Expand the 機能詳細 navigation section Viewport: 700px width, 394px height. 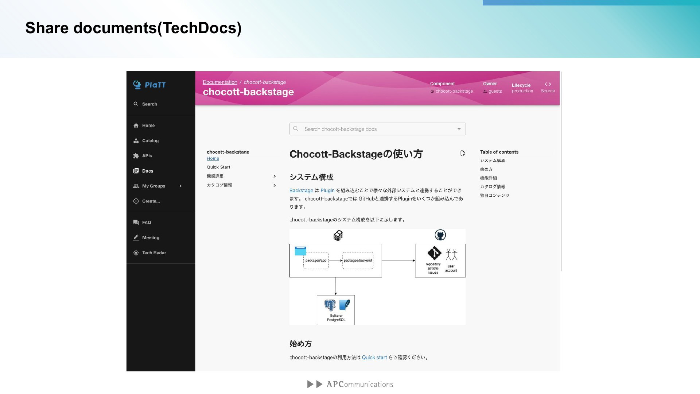275,176
